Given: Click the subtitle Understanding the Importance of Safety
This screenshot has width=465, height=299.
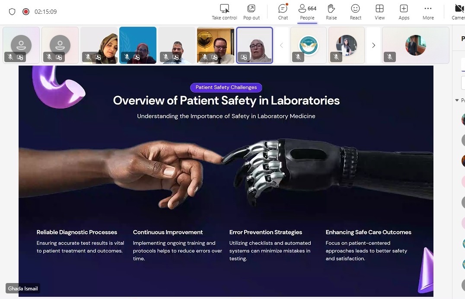Looking at the screenshot, I should (x=226, y=116).
